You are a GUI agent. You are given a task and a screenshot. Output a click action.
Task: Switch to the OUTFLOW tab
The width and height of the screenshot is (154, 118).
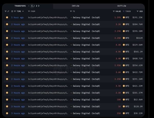point(122,6)
